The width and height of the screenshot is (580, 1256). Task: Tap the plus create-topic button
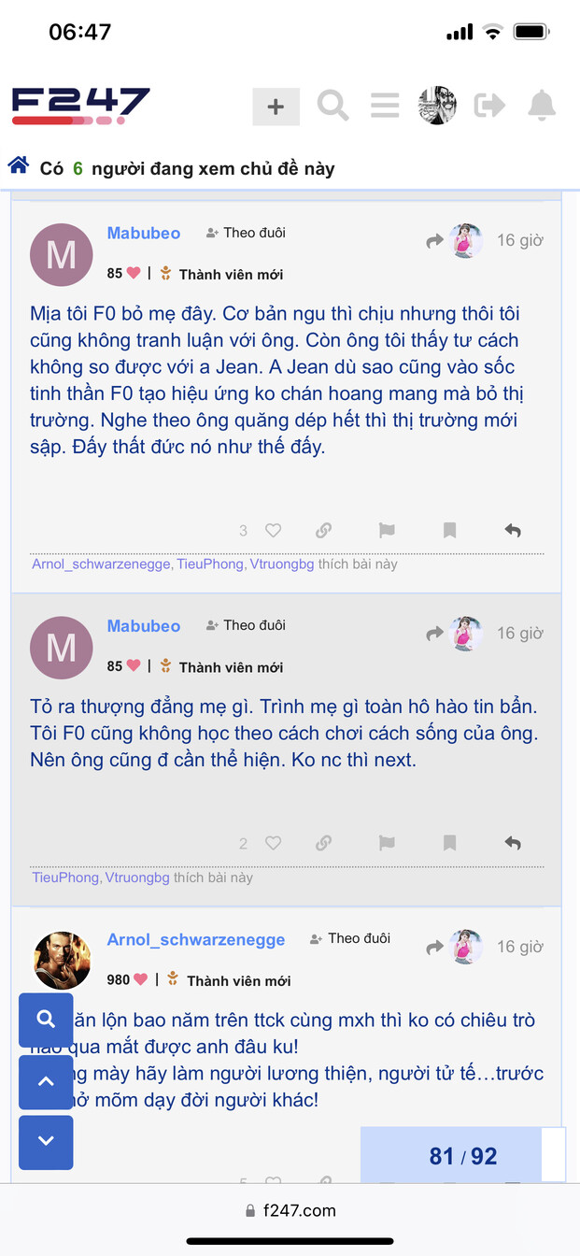[276, 107]
